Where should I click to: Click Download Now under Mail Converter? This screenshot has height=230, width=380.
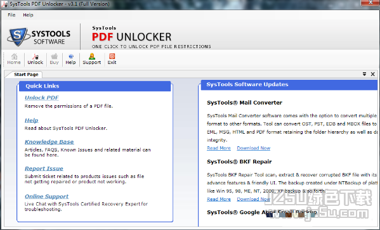254,148
